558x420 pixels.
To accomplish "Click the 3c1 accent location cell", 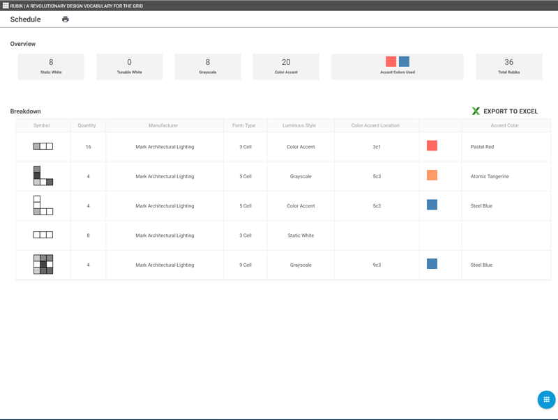I will [377, 147].
